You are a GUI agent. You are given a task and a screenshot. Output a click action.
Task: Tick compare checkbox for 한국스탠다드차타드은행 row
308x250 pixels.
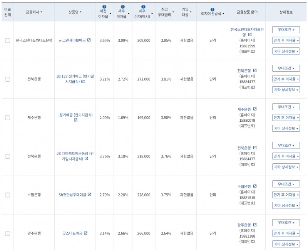pyautogui.click(x=7, y=40)
